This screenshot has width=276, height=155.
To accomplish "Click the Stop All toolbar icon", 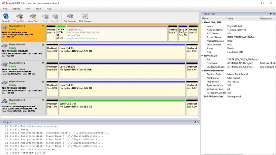I will point(55,18).
